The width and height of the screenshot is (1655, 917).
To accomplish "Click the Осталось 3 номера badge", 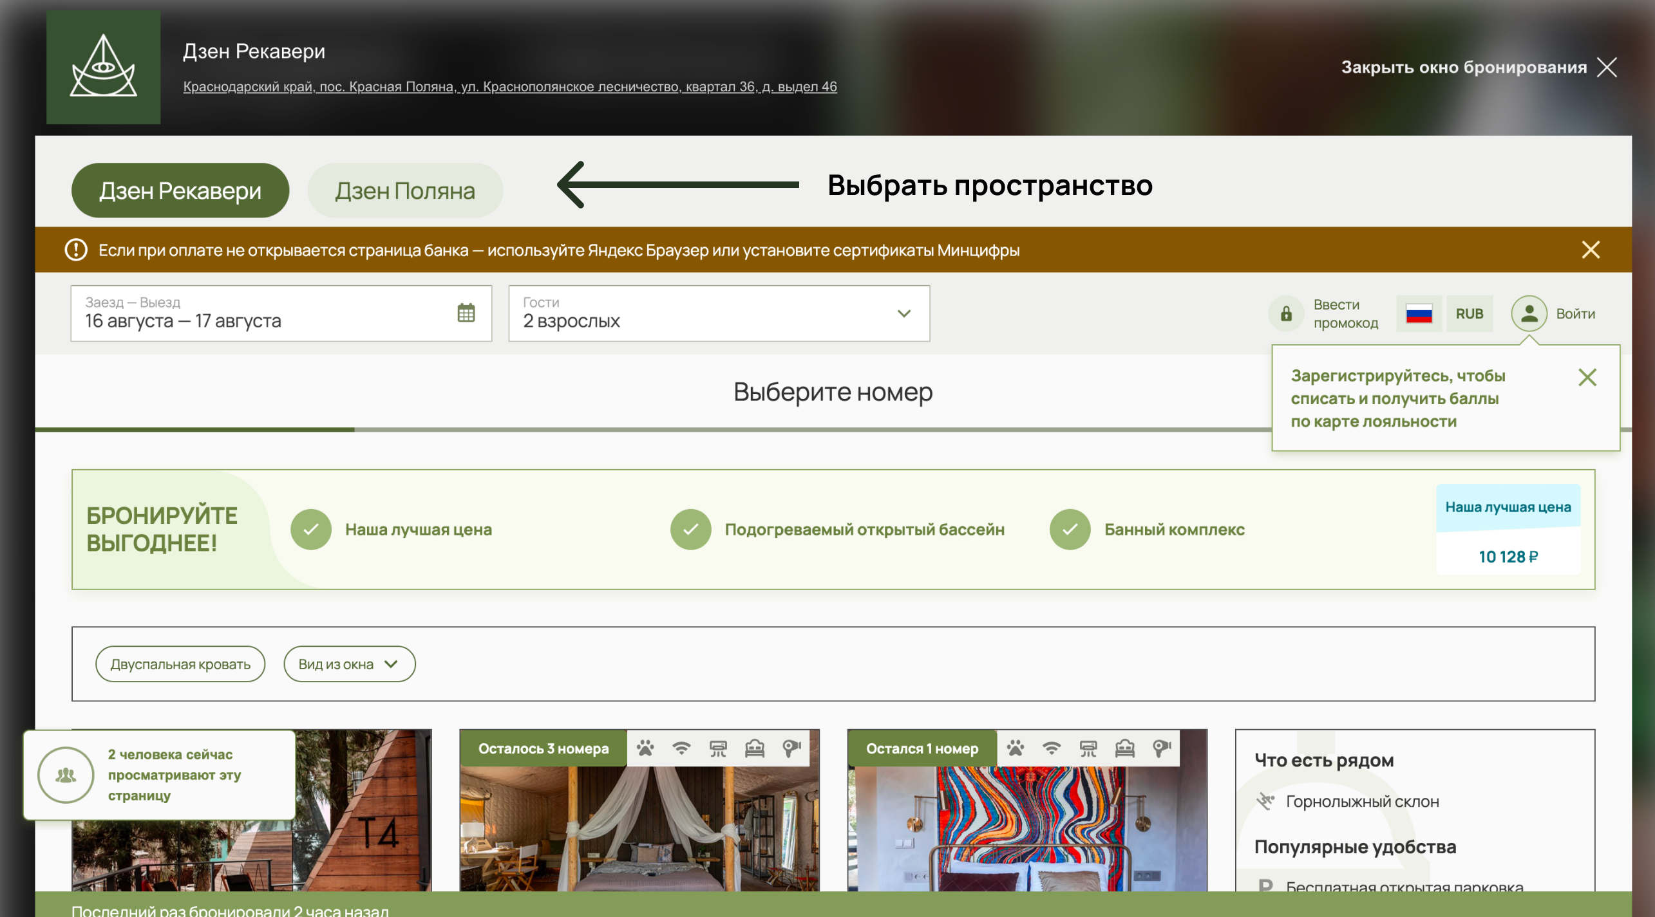I will click(x=543, y=748).
